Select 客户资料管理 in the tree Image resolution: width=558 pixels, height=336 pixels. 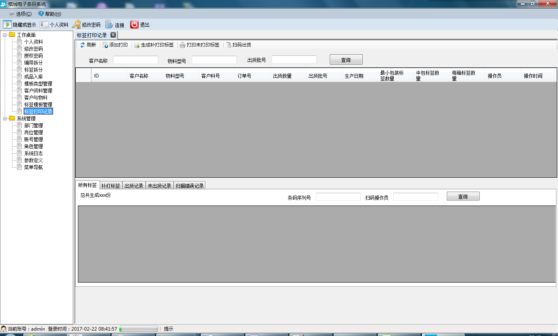click(x=38, y=91)
